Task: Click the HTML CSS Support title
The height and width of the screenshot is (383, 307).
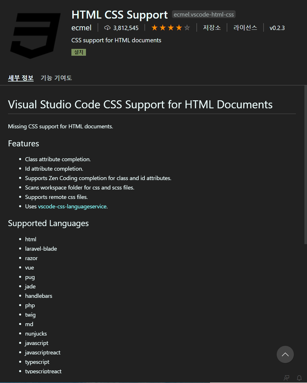Action: pyautogui.click(x=120, y=15)
